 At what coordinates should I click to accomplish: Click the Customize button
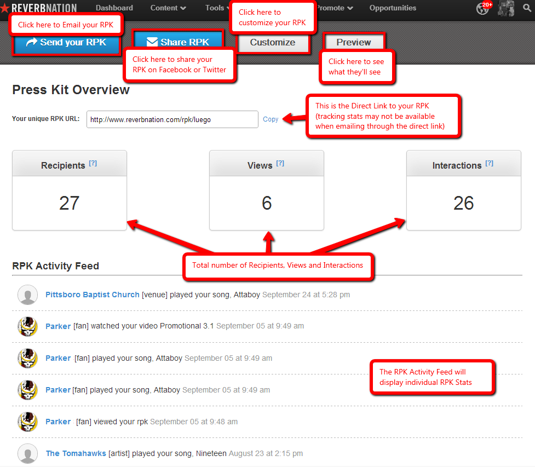point(273,43)
